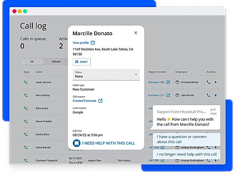The height and width of the screenshot is (175, 235).
Task: Select caller name Courtney Fitzgerald
Action: [x=47, y=160]
